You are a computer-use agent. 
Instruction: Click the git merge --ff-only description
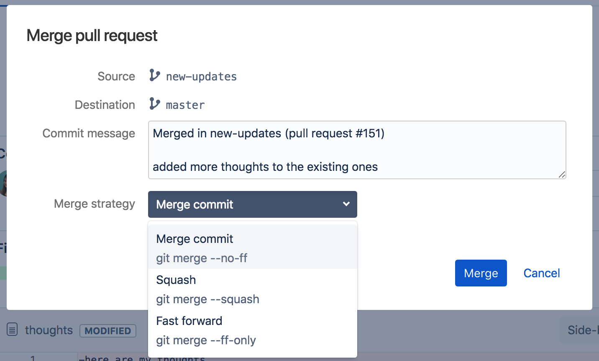click(206, 340)
